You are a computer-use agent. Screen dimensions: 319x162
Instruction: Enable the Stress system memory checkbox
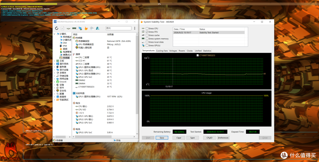tap(147, 39)
